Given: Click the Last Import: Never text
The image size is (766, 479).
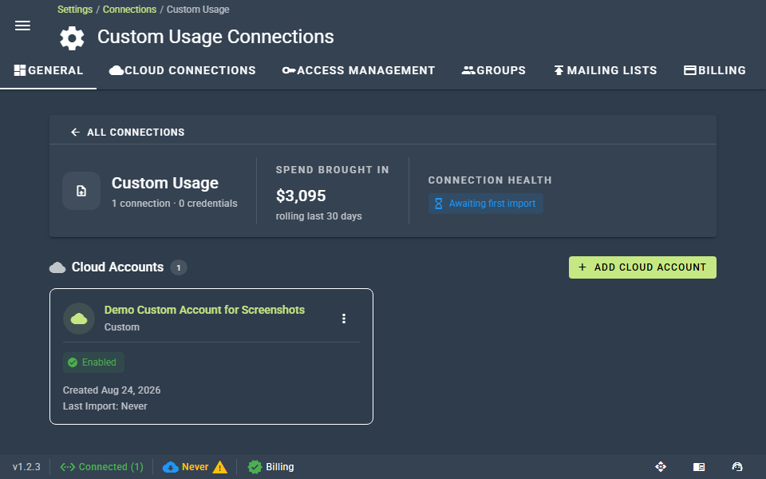Looking at the screenshot, I should (105, 406).
